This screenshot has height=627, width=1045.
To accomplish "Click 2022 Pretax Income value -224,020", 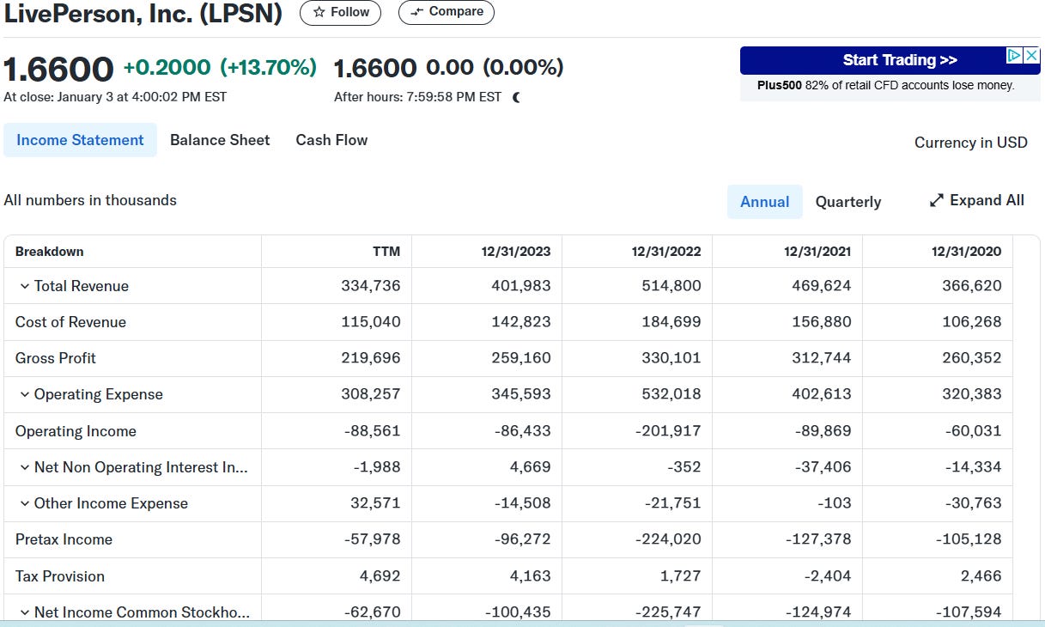I will [x=669, y=539].
